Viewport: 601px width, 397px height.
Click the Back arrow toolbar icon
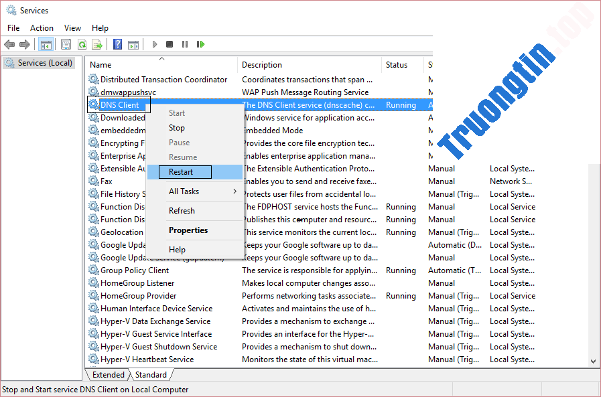[9, 44]
